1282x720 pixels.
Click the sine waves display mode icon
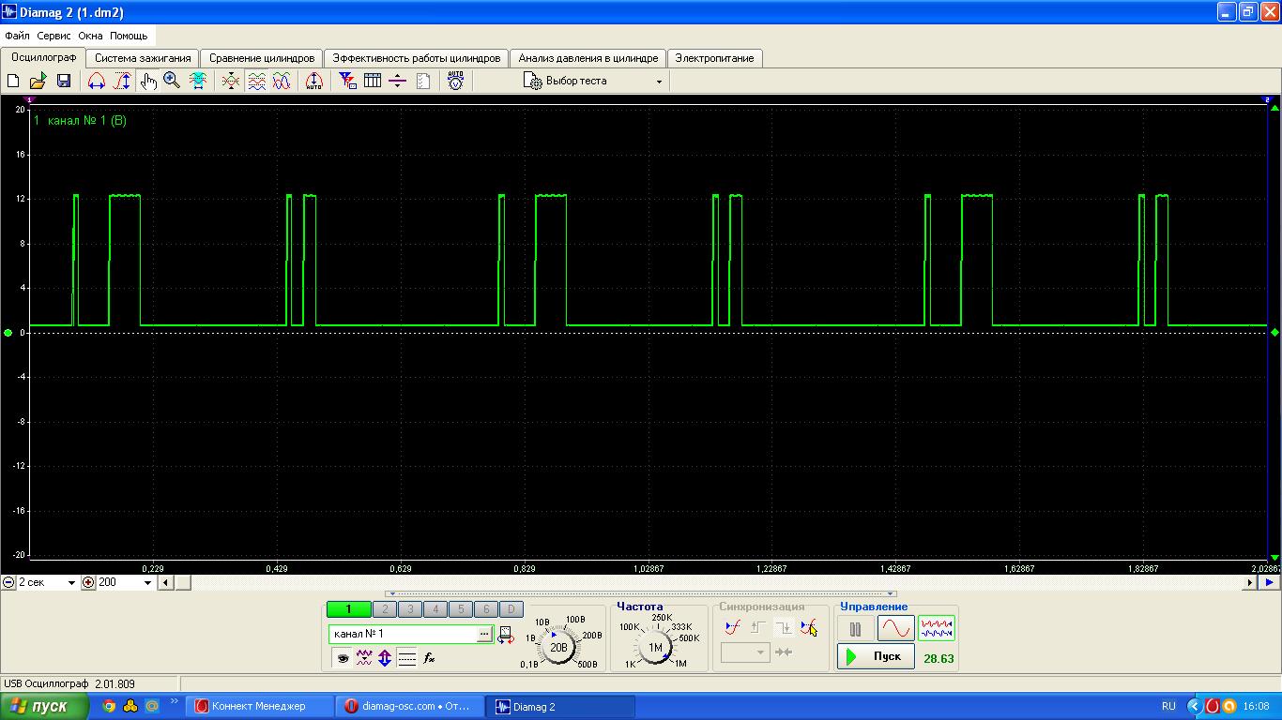282,82
